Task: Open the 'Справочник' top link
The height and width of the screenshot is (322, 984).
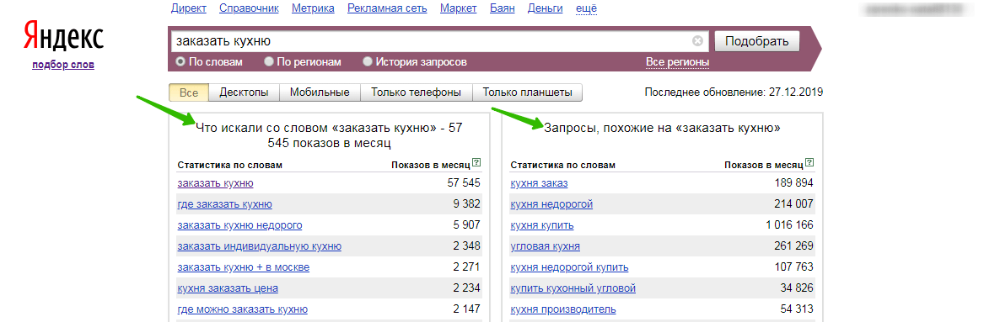Action: pyautogui.click(x=249, y=8)
